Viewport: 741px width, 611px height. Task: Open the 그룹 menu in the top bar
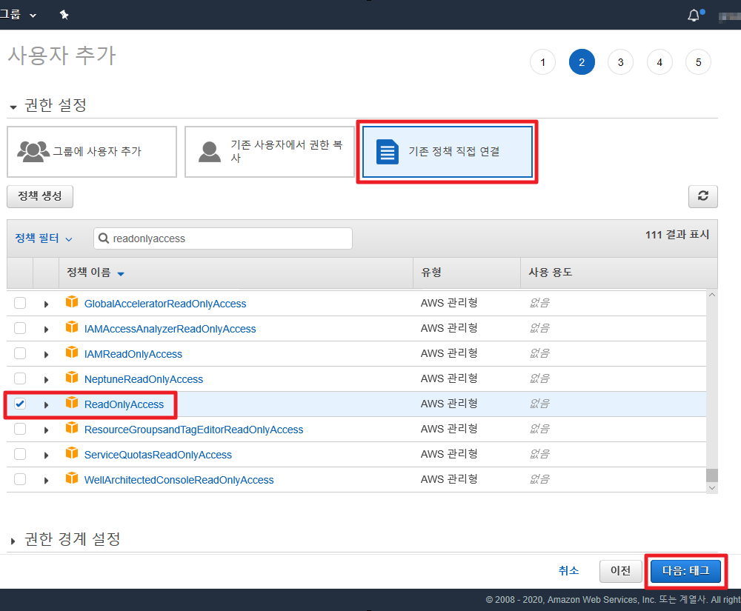[18, 15]
